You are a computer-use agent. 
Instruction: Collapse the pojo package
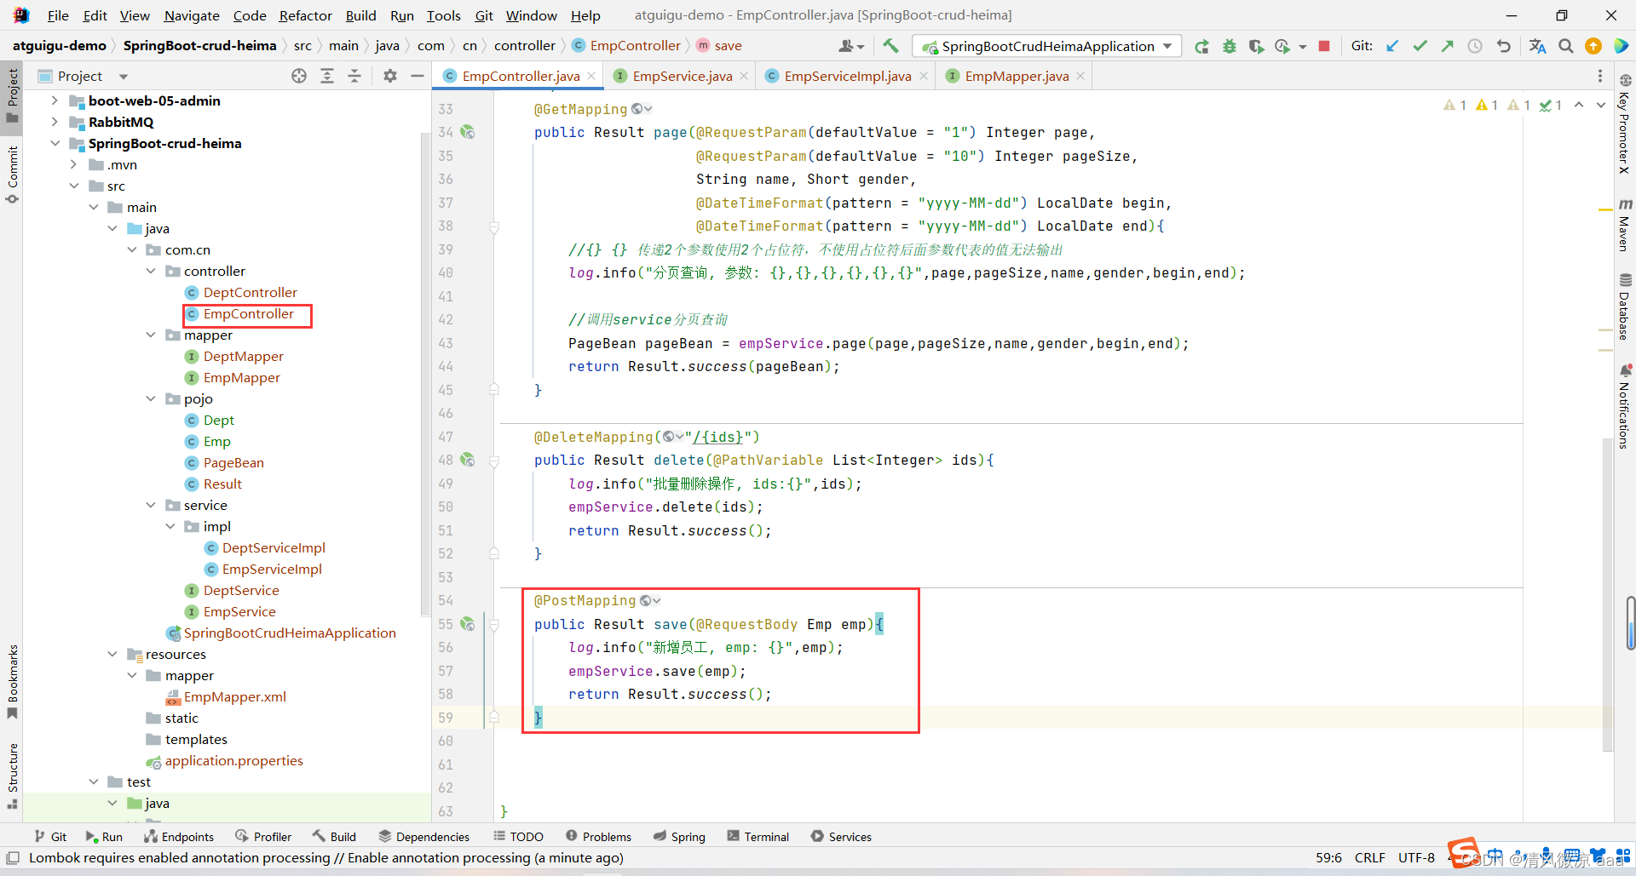pyautogui.click(x=151, y=398)
